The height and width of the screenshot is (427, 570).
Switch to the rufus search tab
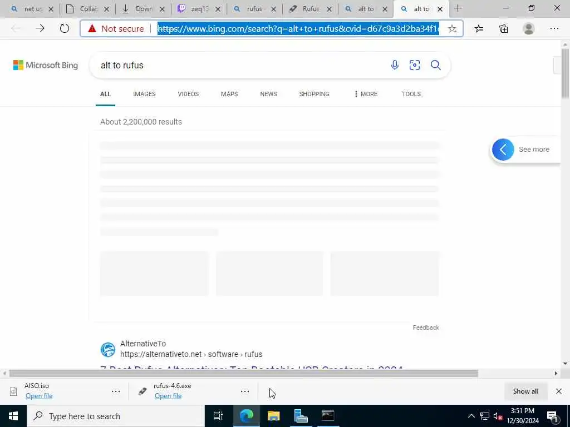pyautogui.click(x=254, y=9)
